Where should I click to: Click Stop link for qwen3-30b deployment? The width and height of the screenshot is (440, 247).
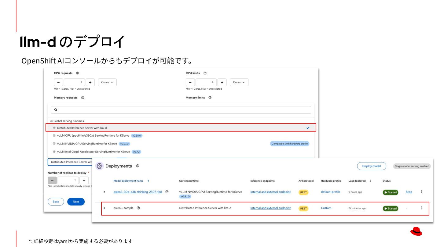(409, 192)
